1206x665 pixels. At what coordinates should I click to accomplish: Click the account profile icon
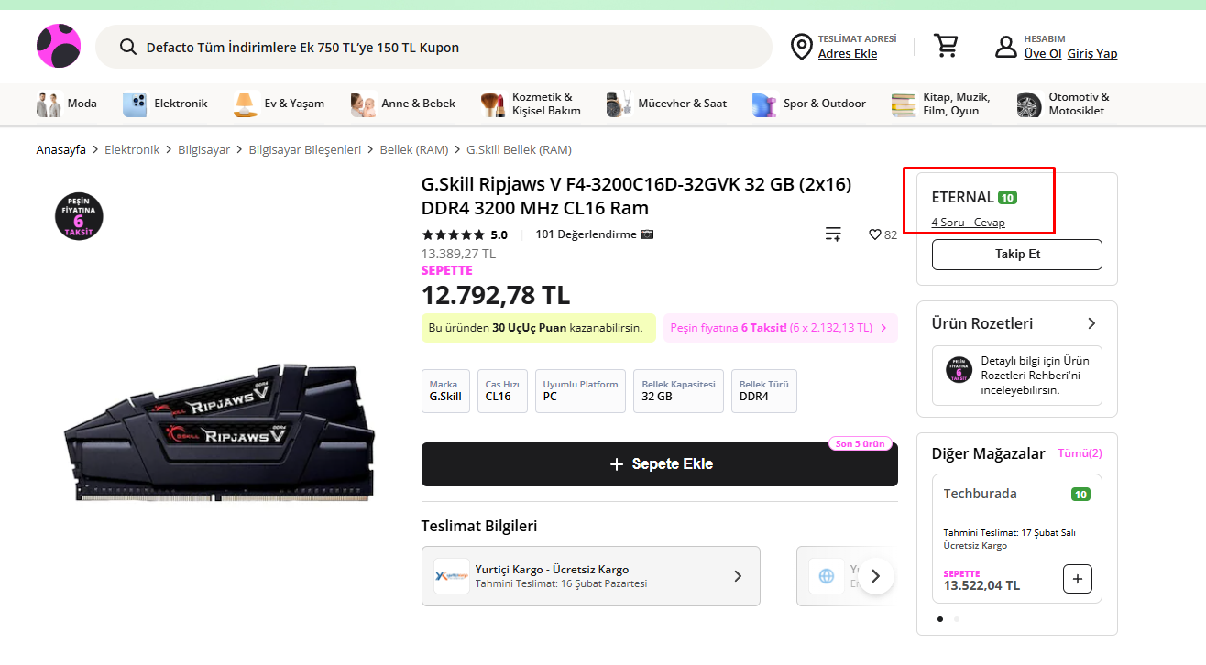coord(1006,47)
